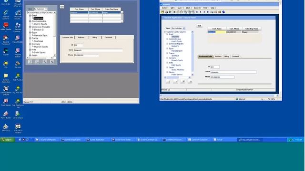The image size is (305, 171).
Task: Select Muench Sports in left window tree
Action: tap(41, 47)
